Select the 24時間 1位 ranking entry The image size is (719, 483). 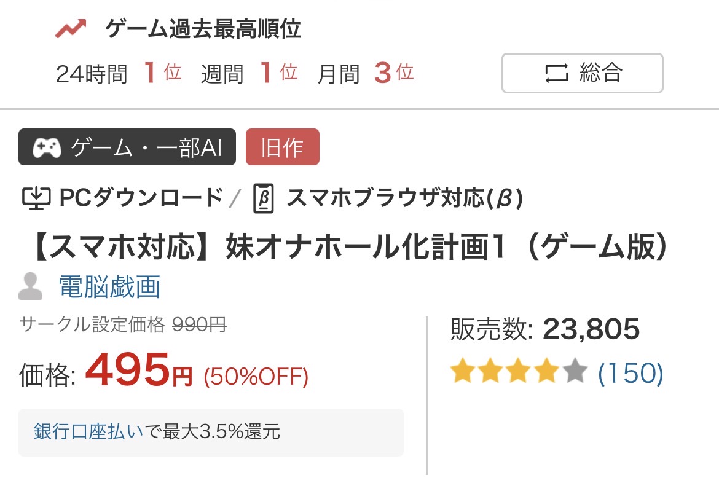pos(119,74)
